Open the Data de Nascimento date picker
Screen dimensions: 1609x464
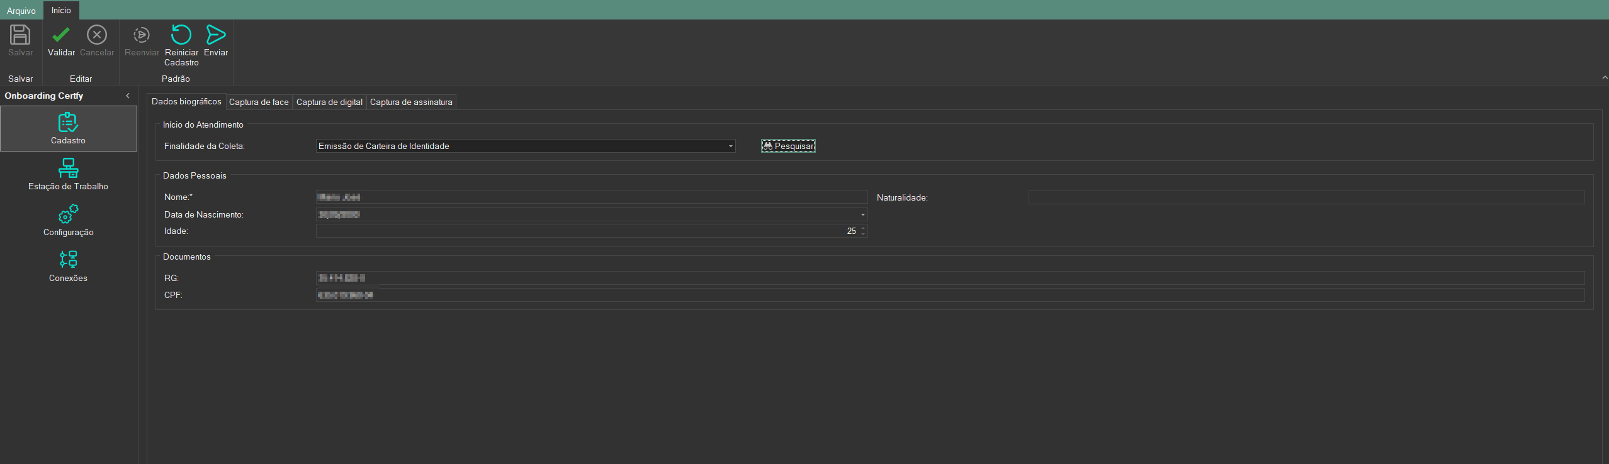(862, 215)
